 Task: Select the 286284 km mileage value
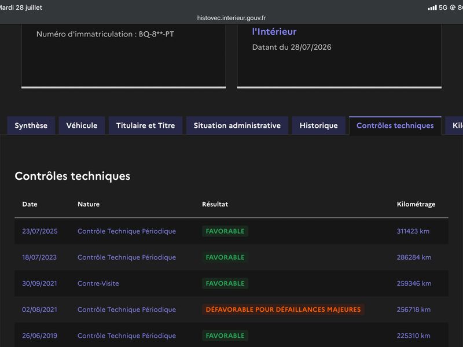click(414, 257)
